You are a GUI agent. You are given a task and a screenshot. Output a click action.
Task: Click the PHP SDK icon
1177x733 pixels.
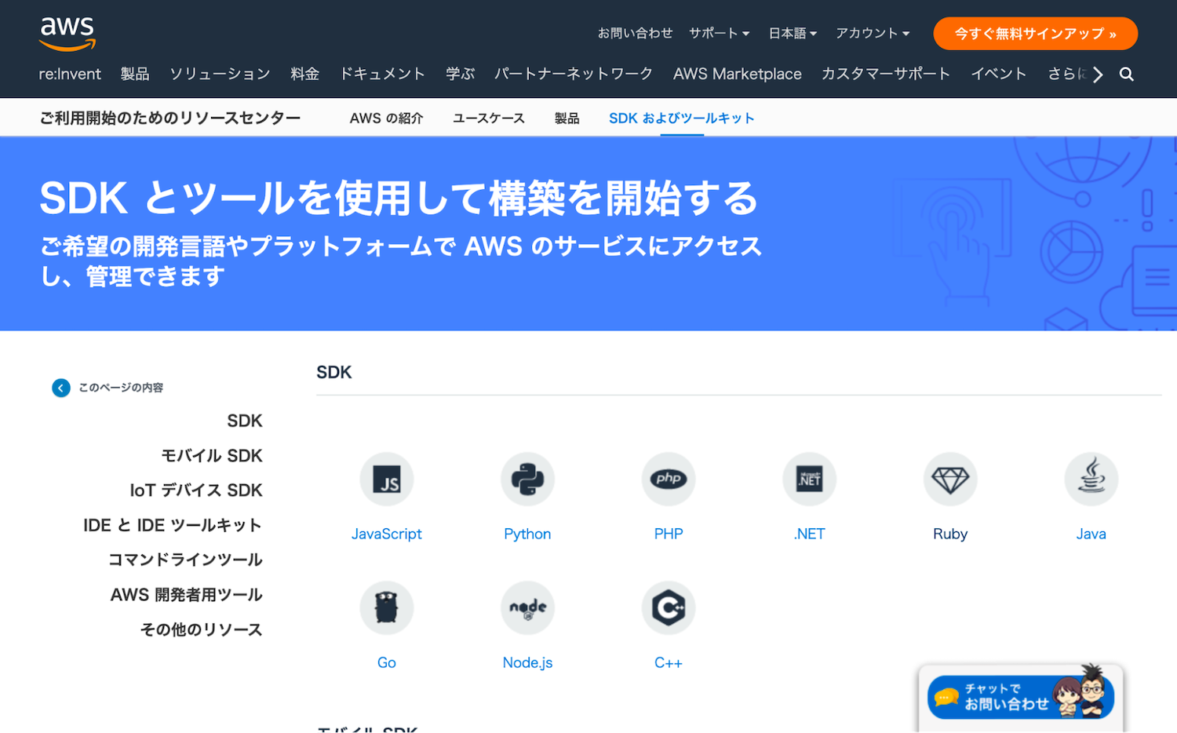tap(669, 479)
